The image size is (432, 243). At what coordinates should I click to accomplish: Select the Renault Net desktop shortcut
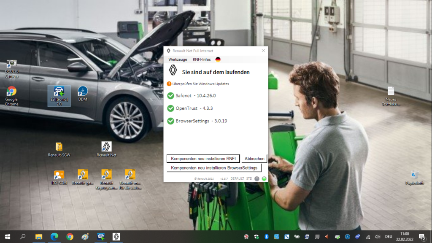coord(106,150)
